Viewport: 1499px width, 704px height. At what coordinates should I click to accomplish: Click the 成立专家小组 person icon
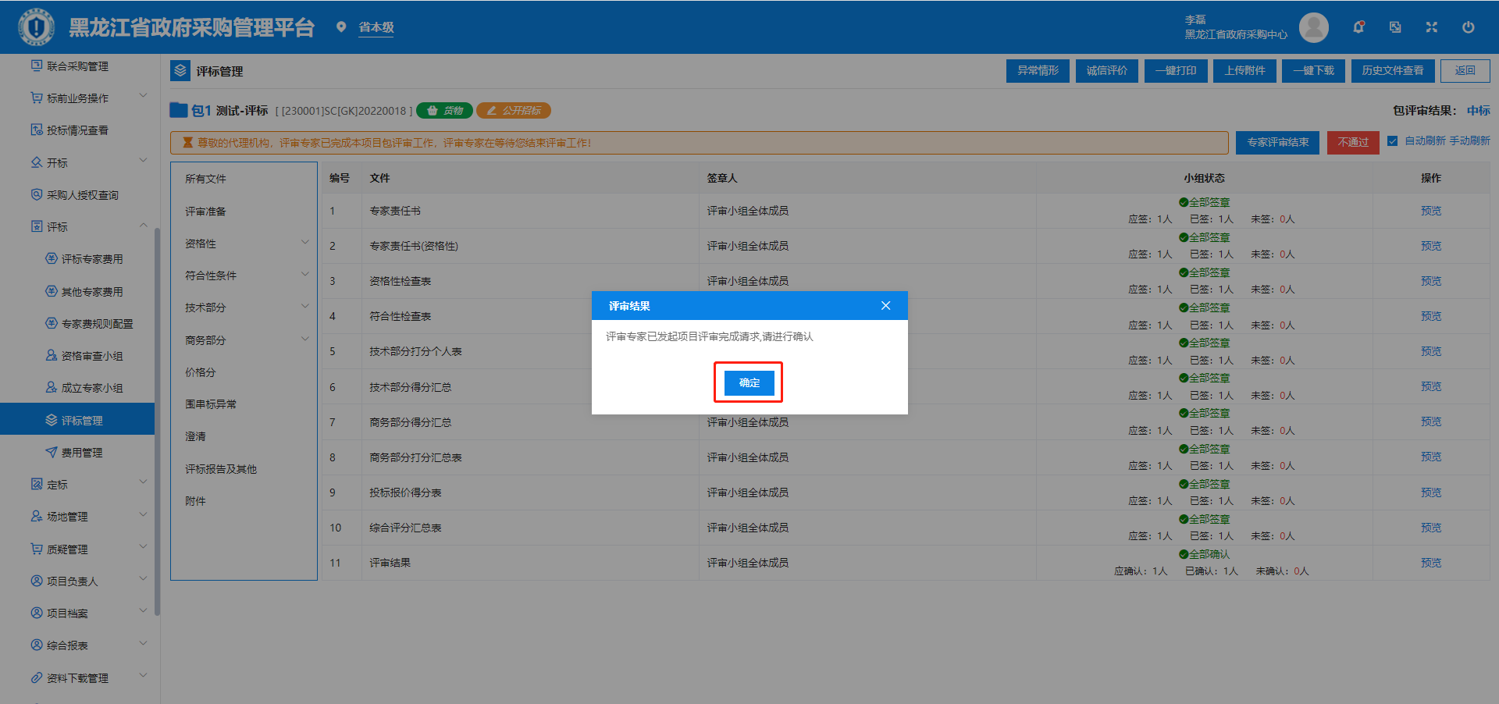point(52,387)
